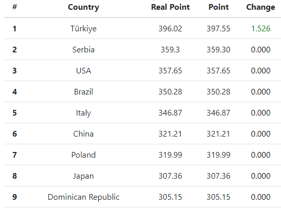Select the Japan row
The height and width of the screenshot is (210, 281).
142,176
